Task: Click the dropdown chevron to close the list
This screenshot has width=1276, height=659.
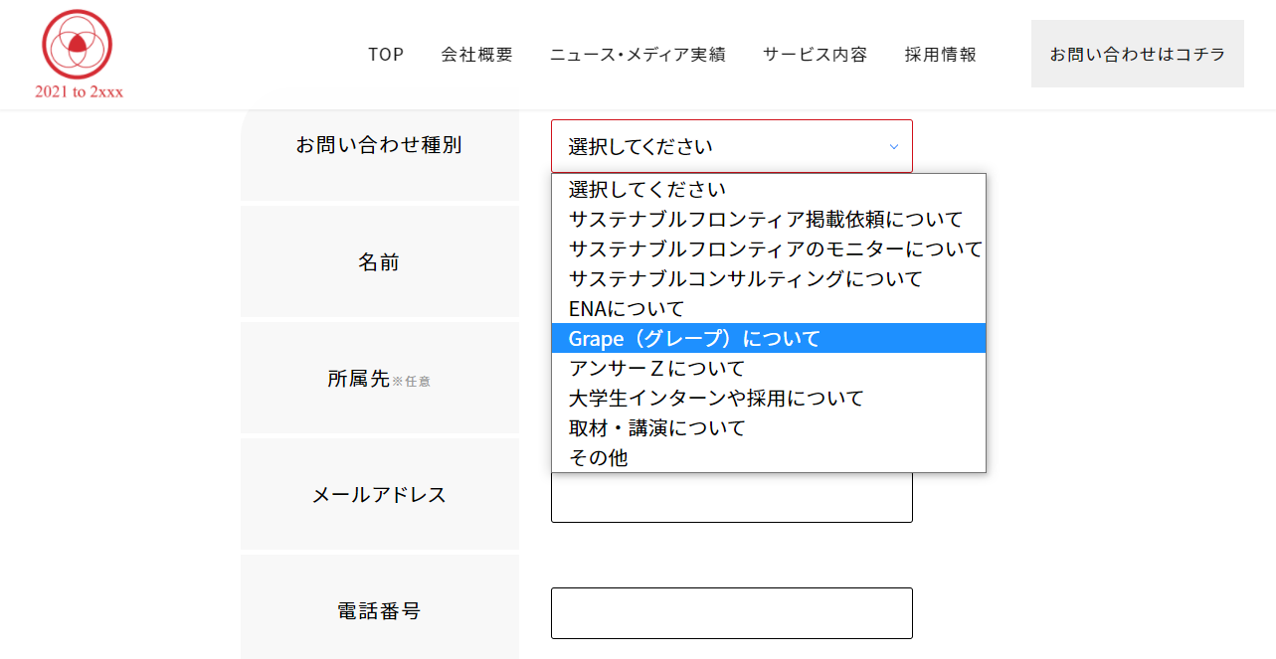Action: pyautogui.click(x=892, y=145)
